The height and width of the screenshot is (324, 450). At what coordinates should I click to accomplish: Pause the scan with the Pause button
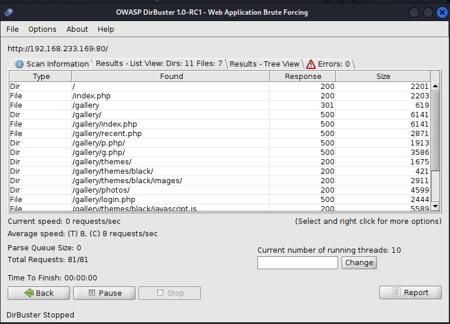pos(104,293)
